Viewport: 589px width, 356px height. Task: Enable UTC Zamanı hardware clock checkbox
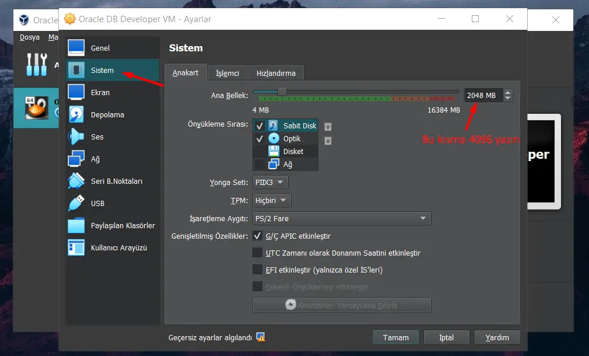pyautogui.click(x=257, y=253)
